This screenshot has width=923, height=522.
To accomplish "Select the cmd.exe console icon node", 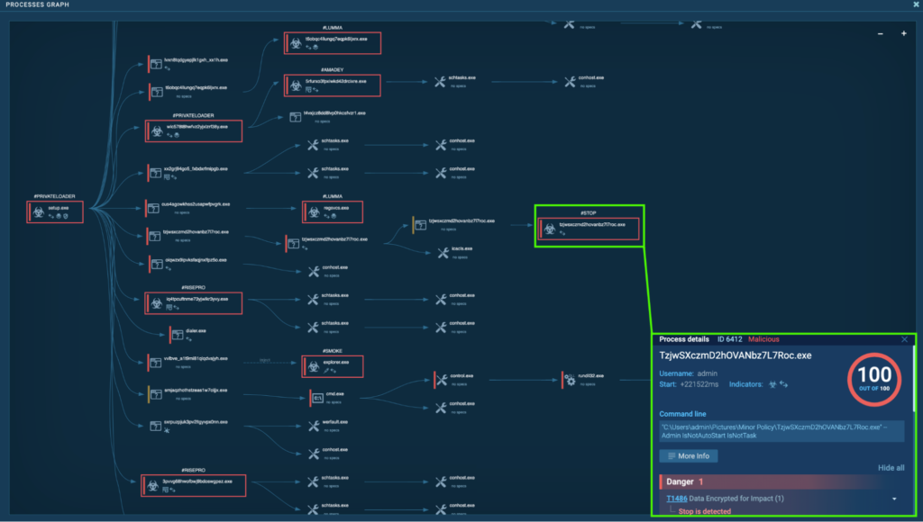I will pos(316,397).
